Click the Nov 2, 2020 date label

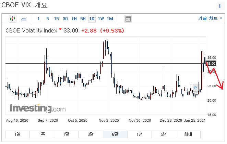(109, 120)
